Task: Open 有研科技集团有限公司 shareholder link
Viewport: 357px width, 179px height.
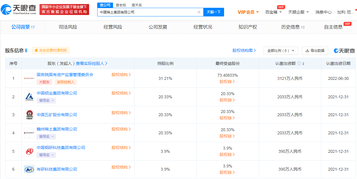Action: pos(57,169)
